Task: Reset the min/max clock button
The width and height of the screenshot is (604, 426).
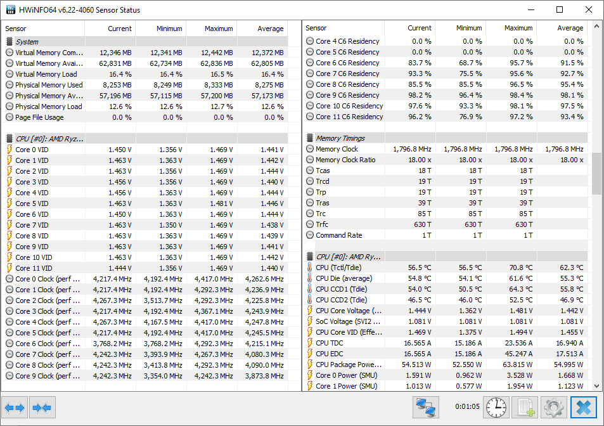Action: 496,407
